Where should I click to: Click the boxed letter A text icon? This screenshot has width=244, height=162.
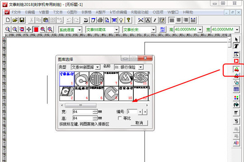[148, 20]
